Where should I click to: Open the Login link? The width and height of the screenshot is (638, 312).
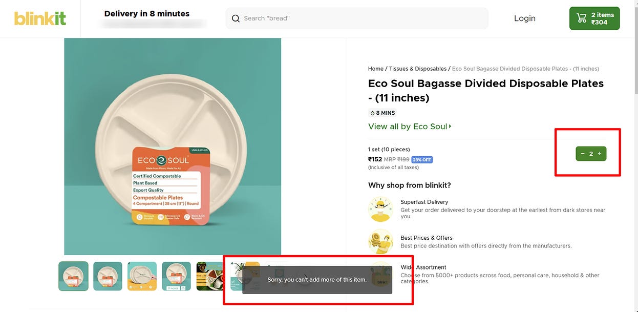[524, 18]
